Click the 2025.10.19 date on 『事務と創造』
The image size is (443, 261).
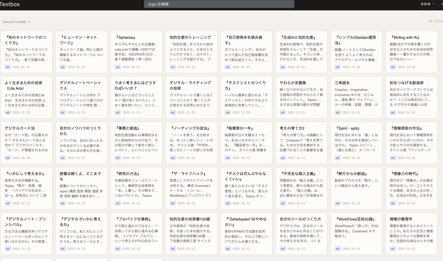[131, 158]
